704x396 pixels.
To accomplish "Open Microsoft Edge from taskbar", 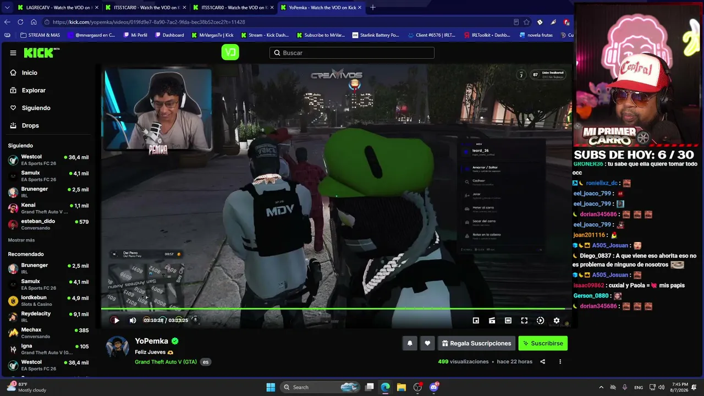I will click(x=385, y=387).
